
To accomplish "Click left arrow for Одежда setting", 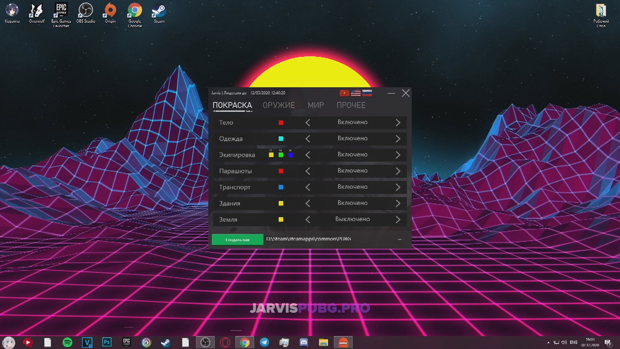I will [308, 139].
